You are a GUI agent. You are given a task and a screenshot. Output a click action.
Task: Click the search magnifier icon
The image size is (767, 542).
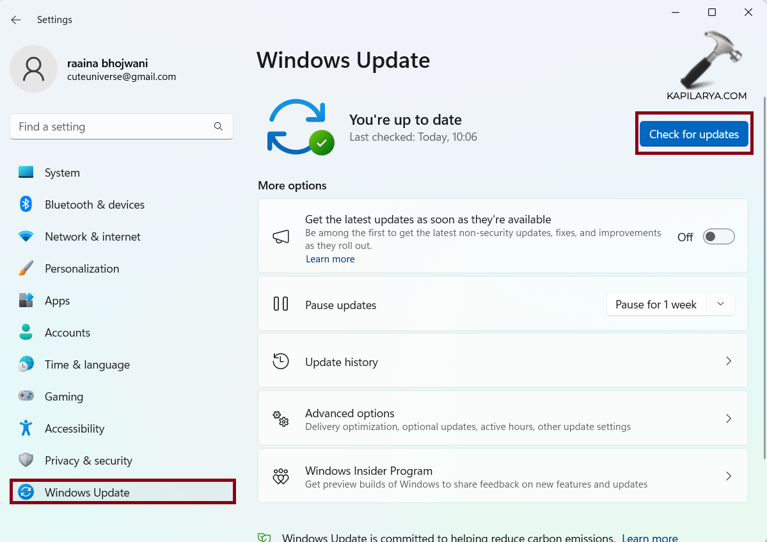(x=219, y=127)
